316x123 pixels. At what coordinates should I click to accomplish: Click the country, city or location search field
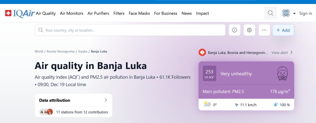point(132,30)
